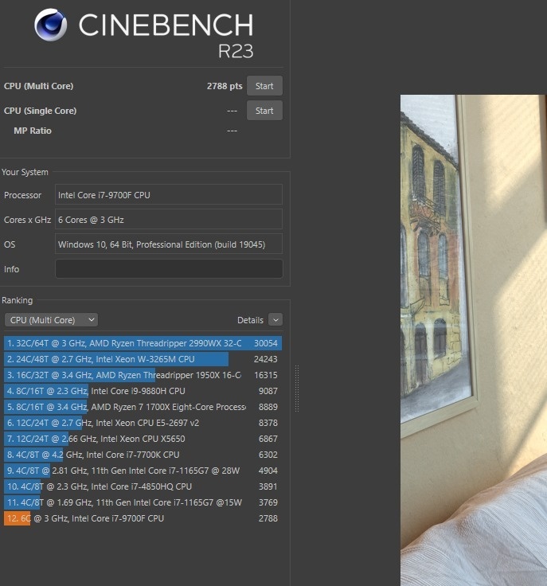Select ranking entry Intel Xeon W-3265M CPU

143,359
